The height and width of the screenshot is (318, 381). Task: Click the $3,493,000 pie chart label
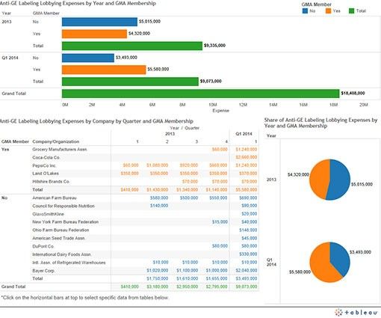(x=360, y=252)
